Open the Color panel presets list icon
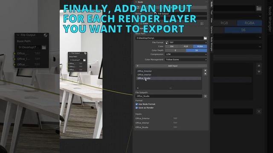Image resolution: width=273 pixels, height=153 pixels. click(202, 24)
